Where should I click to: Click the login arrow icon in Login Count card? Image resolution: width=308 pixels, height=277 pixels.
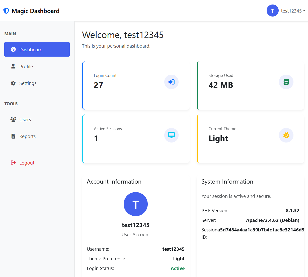[x=171, y=82]
